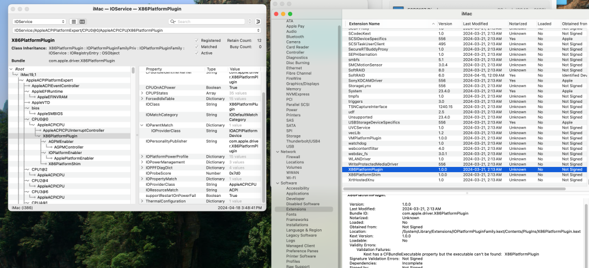The height and width of the screenshot is (268, 589).
Task: Collapse the CPU0@0 tree node
Action: point(28,119)
